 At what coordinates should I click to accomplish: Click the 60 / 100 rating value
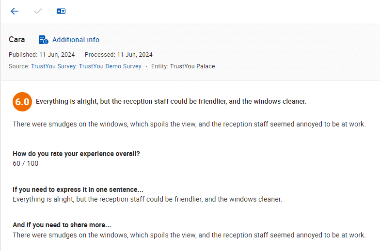(25, 163)
